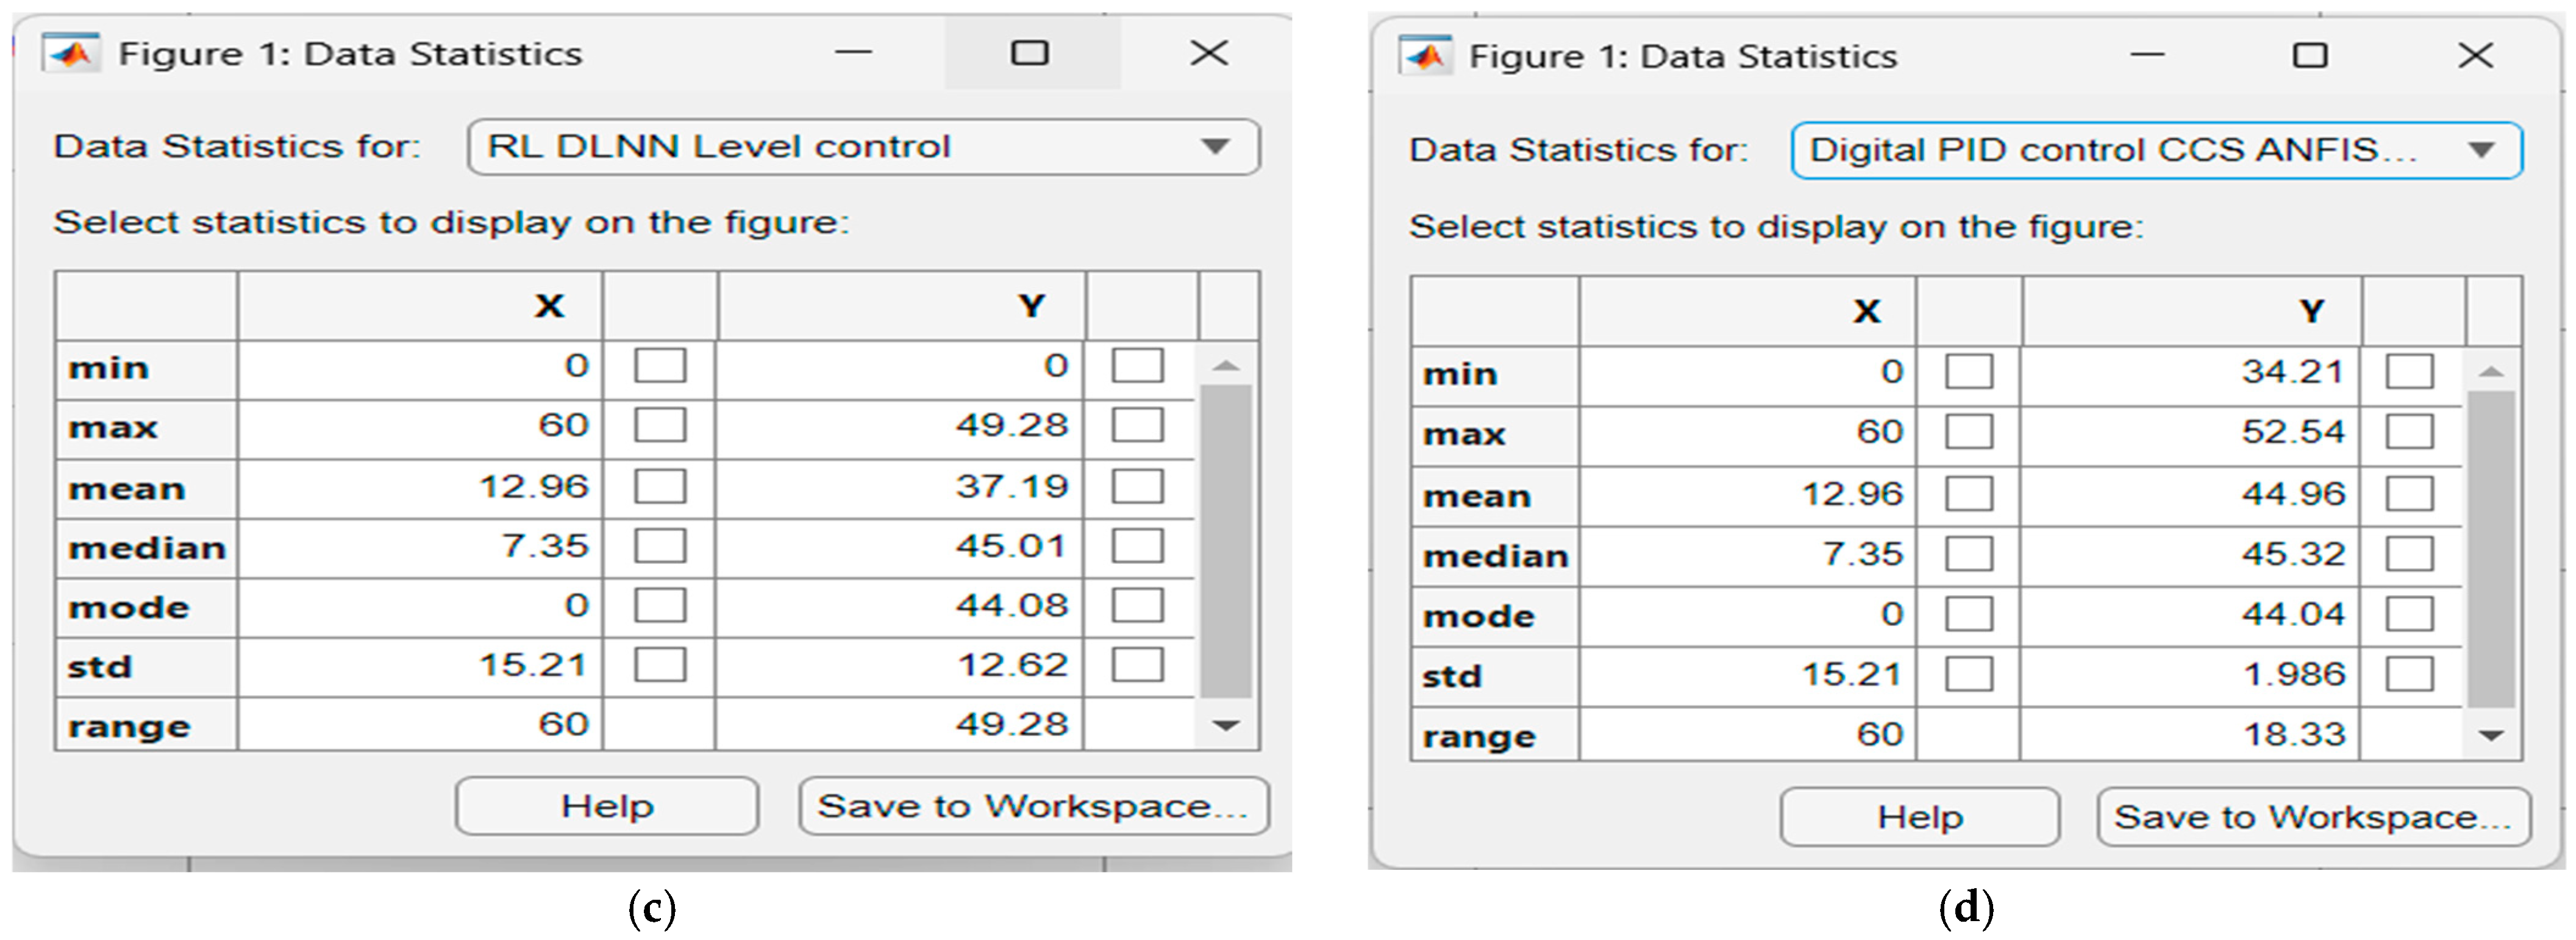This screenshot has width=2576, height=940.
Task: Maximize the right Data Statistics window
Action: [2310, 55]
